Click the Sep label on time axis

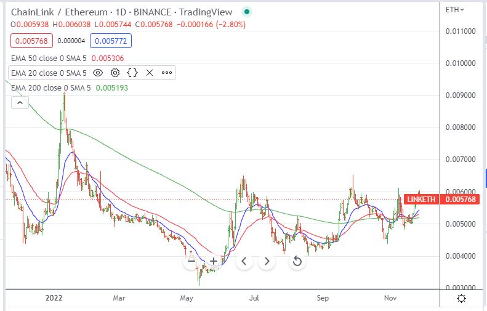[323, 298]
